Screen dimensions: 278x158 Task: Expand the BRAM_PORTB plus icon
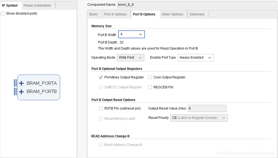click(x=21, y=92)
